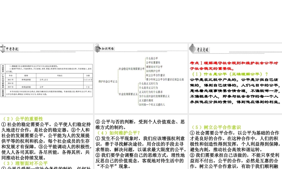Select mind-map leaf 如何维护公平
282x169 pixels.
pos(153,71)
